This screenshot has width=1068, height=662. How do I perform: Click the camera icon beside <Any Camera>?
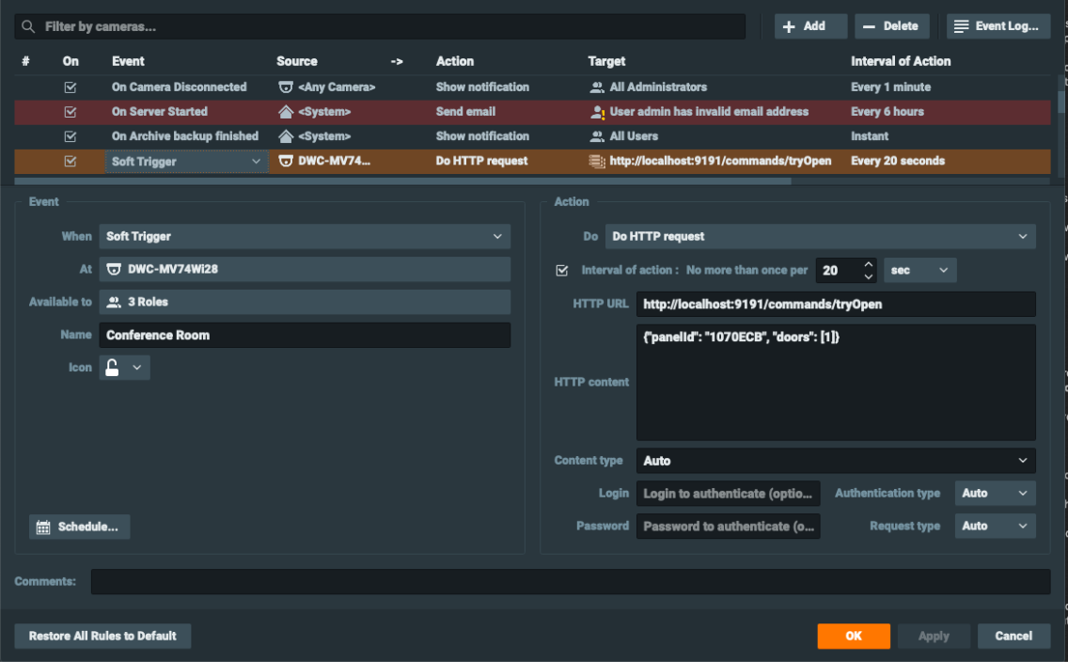[286, 87]
